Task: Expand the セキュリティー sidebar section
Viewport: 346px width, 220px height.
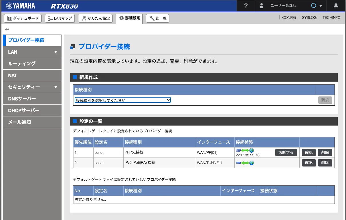Action: point(32,87)
